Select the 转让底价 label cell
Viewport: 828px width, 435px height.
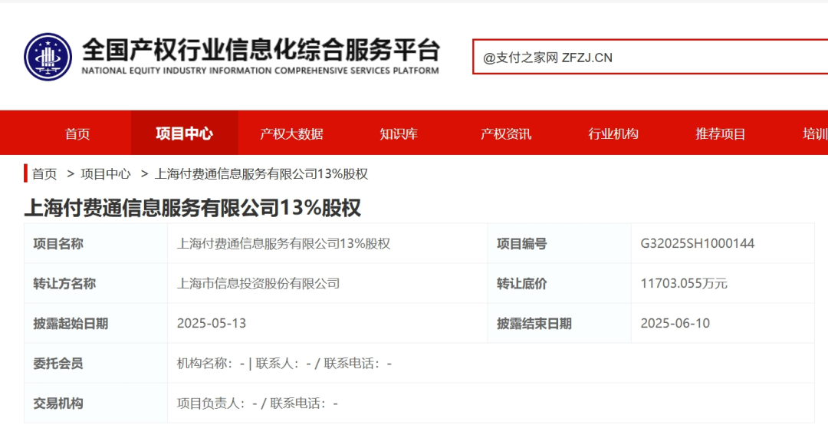coord(559,283)
